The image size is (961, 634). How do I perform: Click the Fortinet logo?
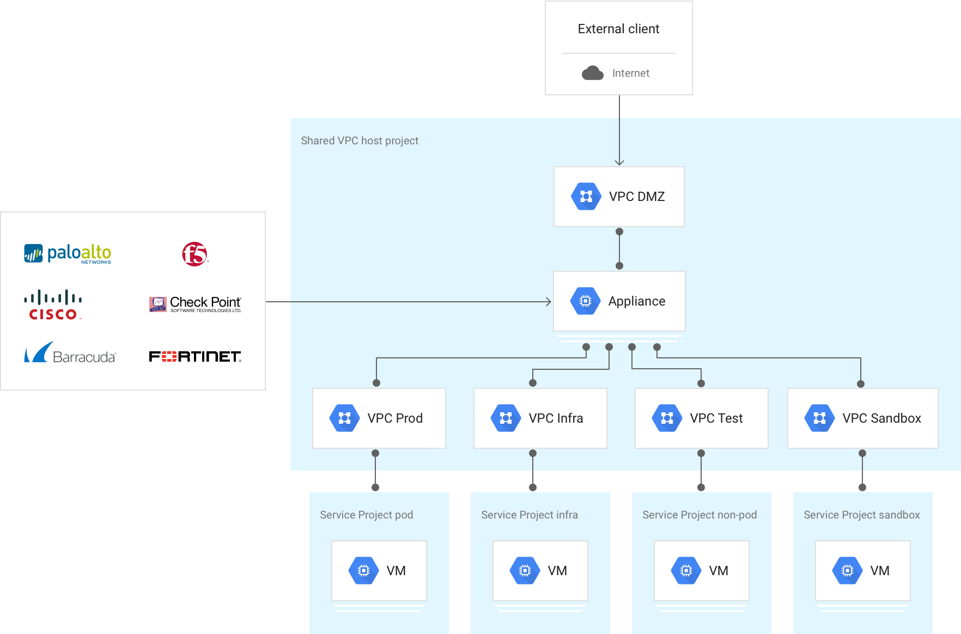tap(194, 357)
